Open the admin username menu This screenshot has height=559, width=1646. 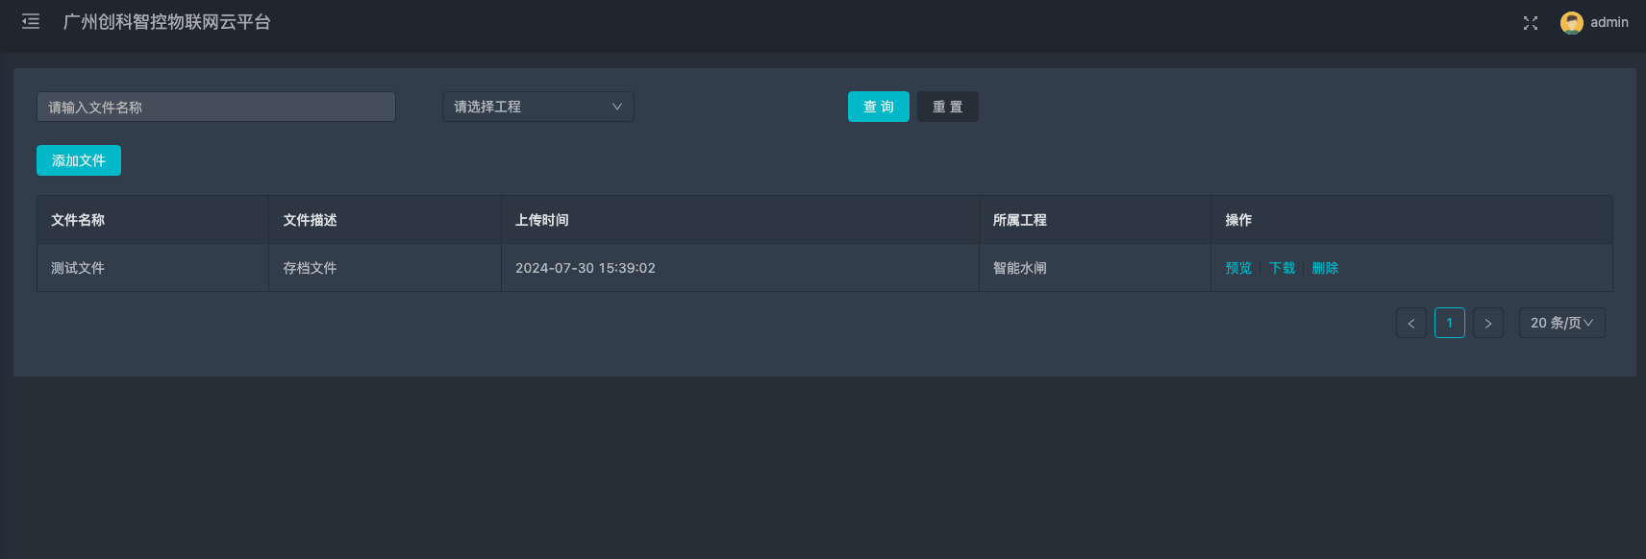[1609, 22]
